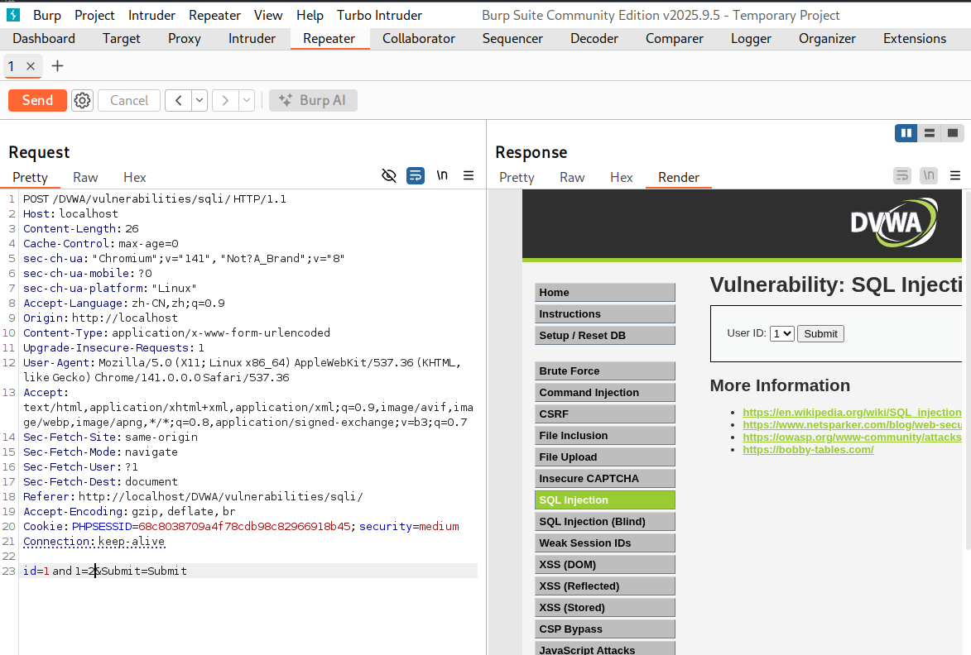Viewport: 971px width, 655px height.
Task: Select side-by-side split layout icon
Action: (x=906, y=133)
